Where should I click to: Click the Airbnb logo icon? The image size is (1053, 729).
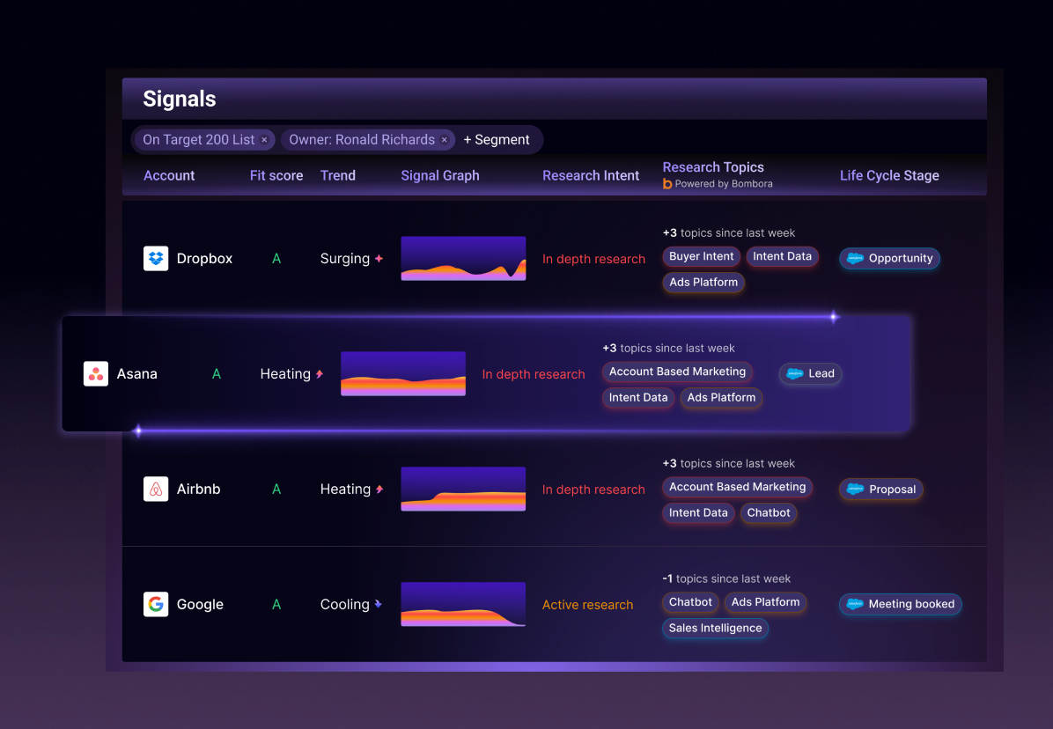[x=156, y=490]
